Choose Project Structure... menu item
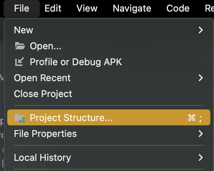The height and width of the screenshot is (171, 214). pyautogui.click(x=109, y=117)
